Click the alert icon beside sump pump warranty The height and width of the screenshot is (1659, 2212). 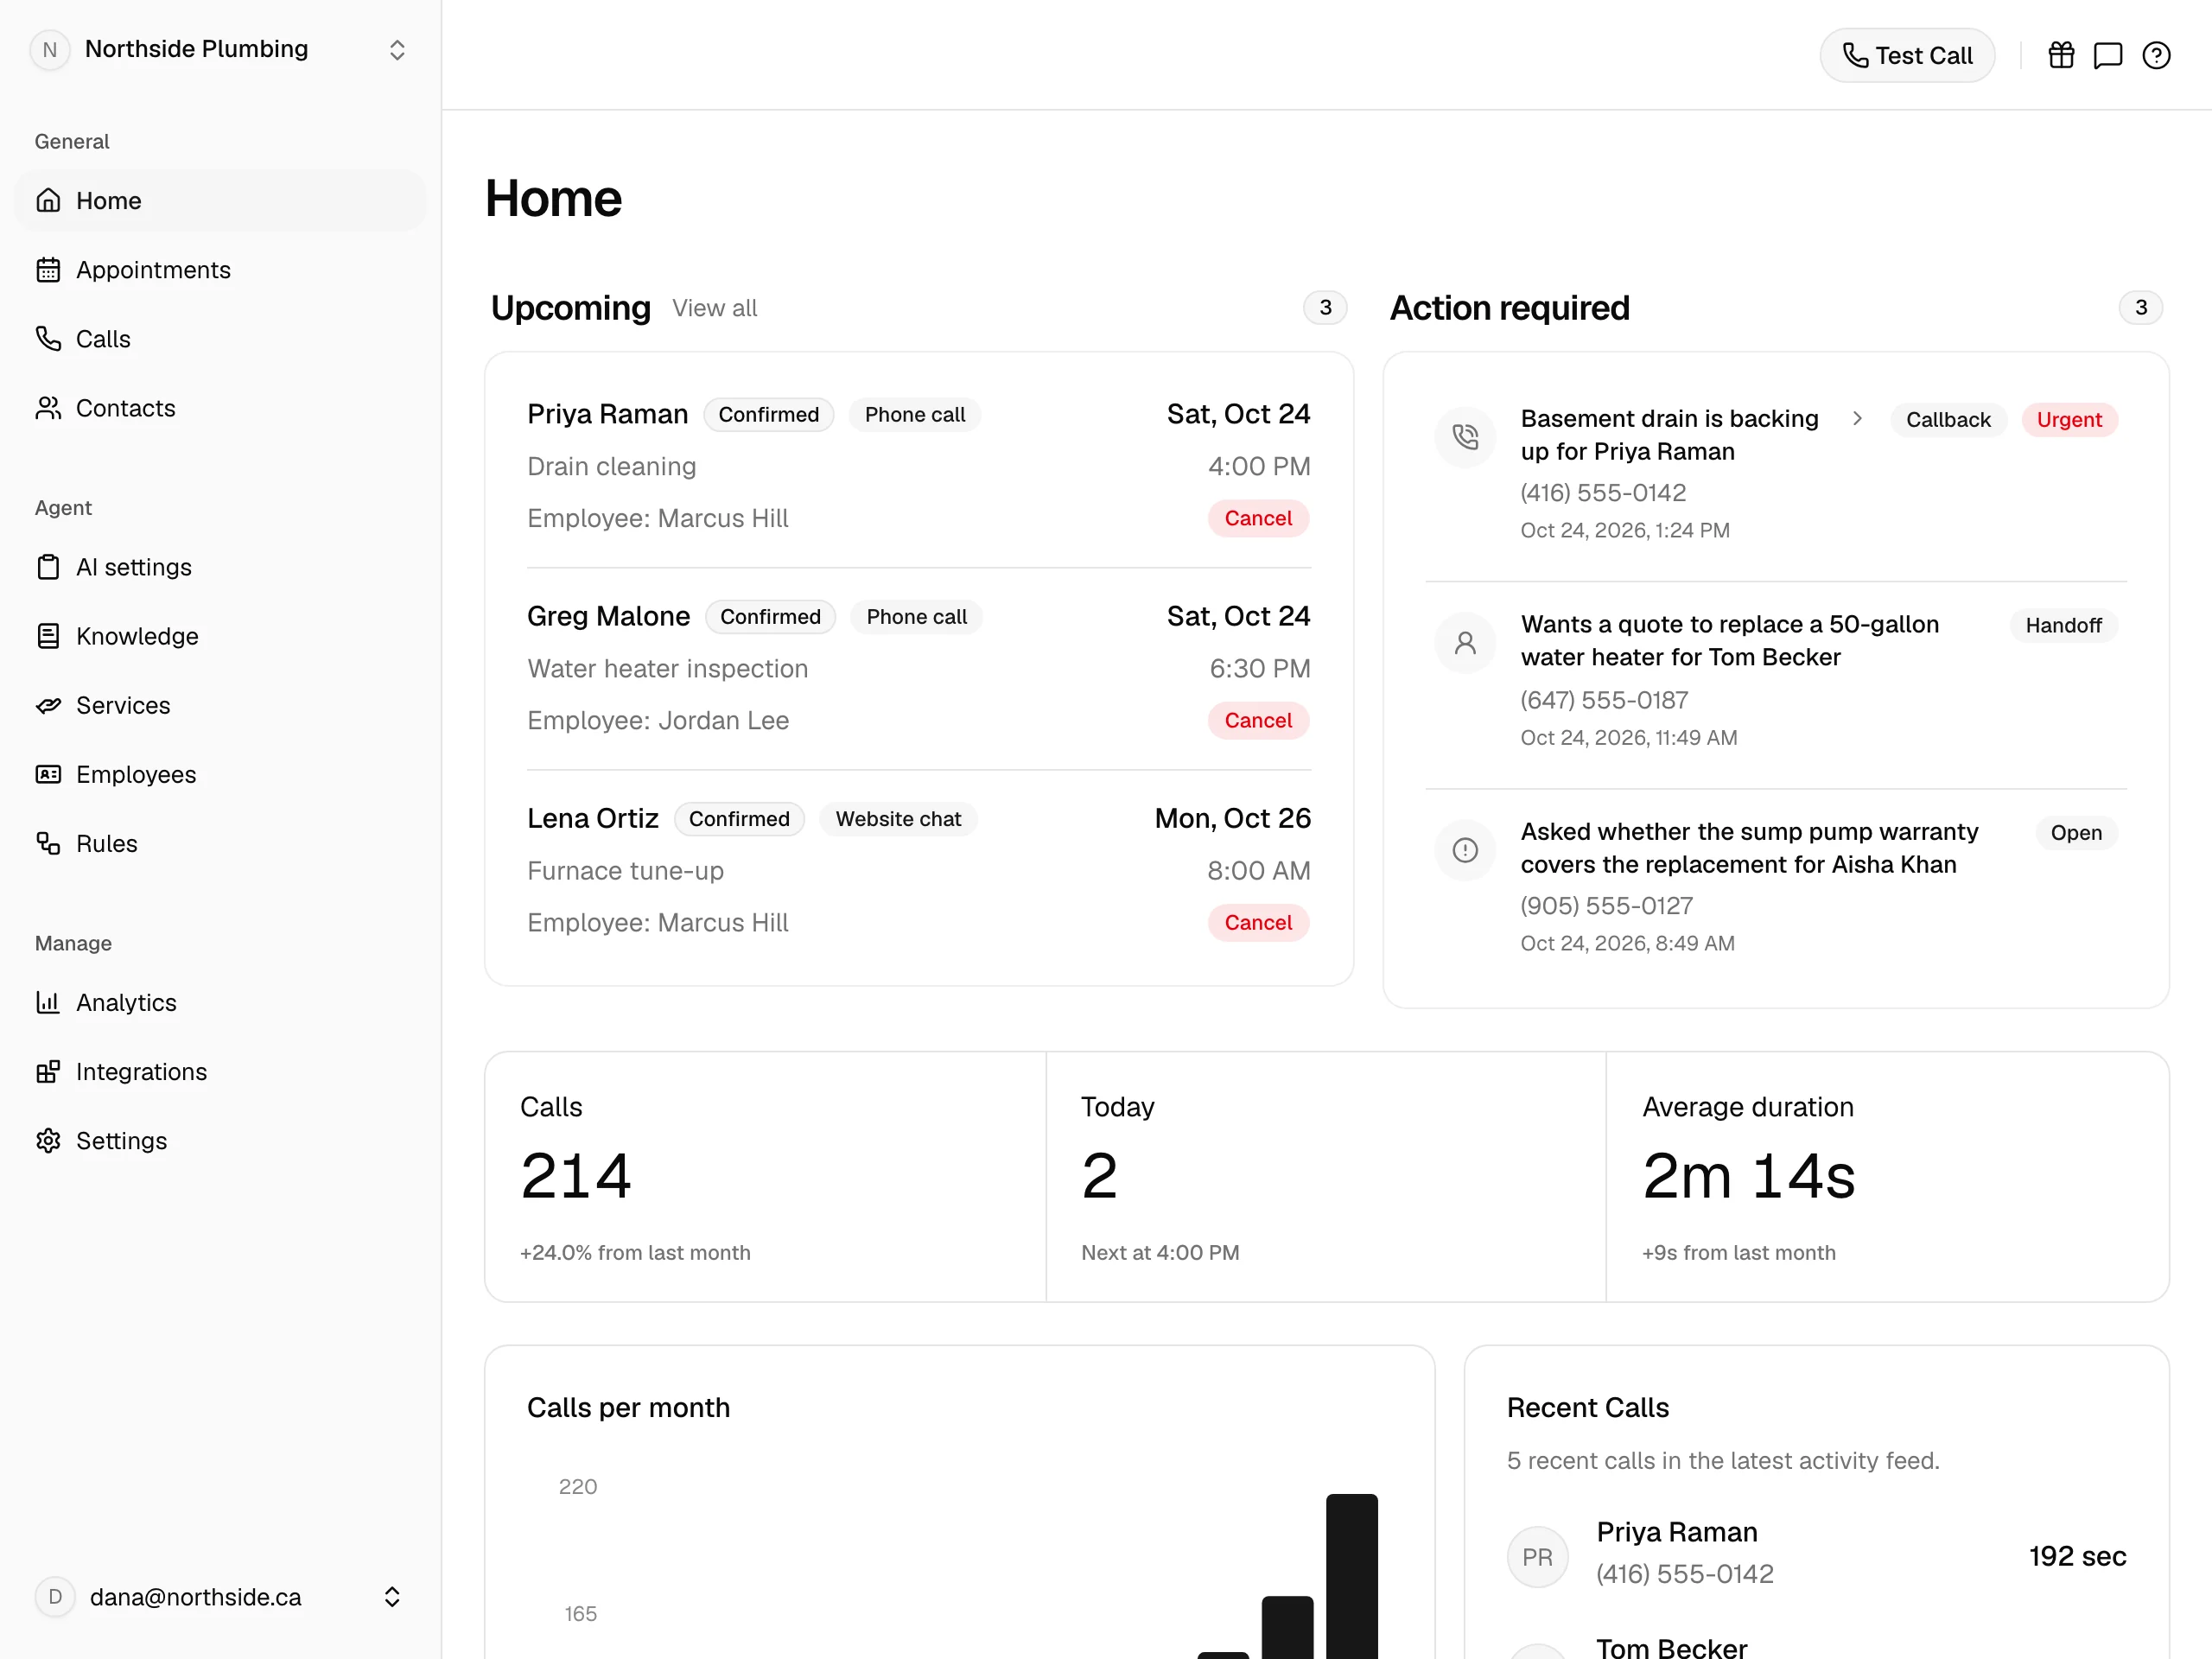pos(1465,850)
